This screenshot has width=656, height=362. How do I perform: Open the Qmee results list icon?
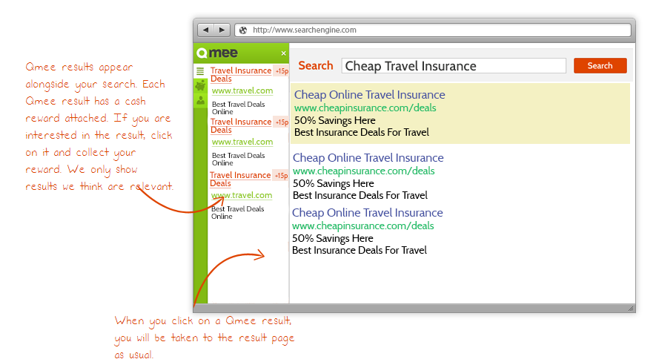(x=200, y=71)
